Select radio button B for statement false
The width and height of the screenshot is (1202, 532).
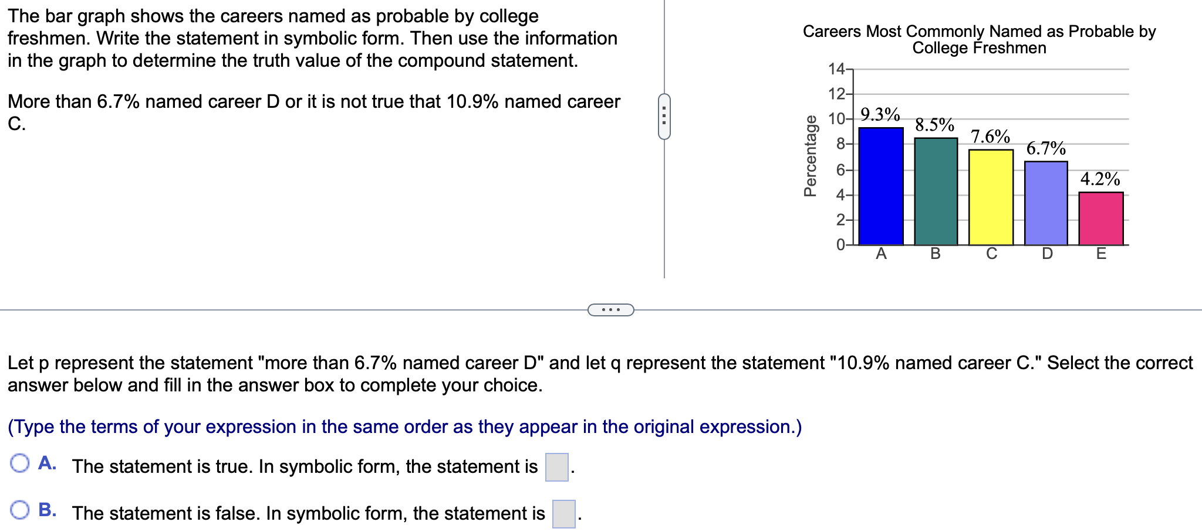tap(19, 509)
